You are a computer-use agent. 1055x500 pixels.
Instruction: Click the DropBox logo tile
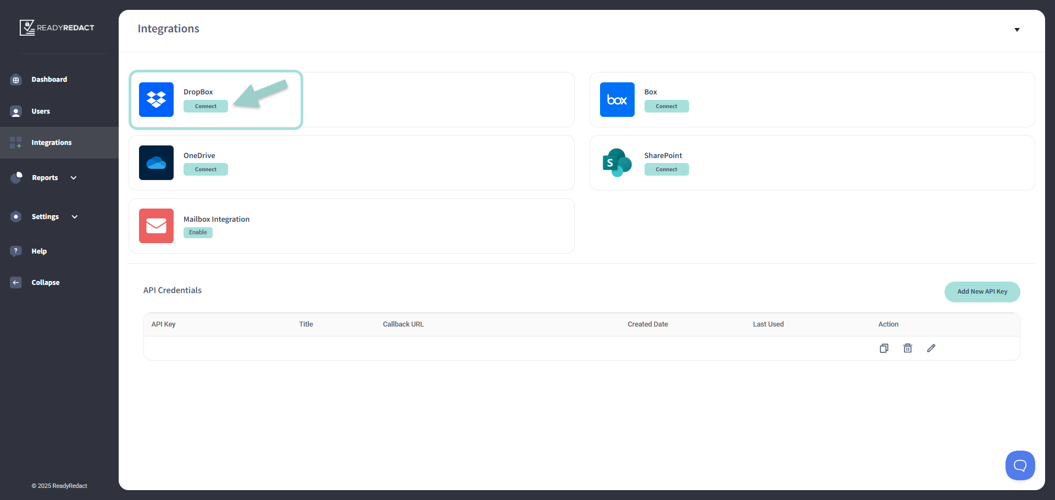[x=156, y=99]
